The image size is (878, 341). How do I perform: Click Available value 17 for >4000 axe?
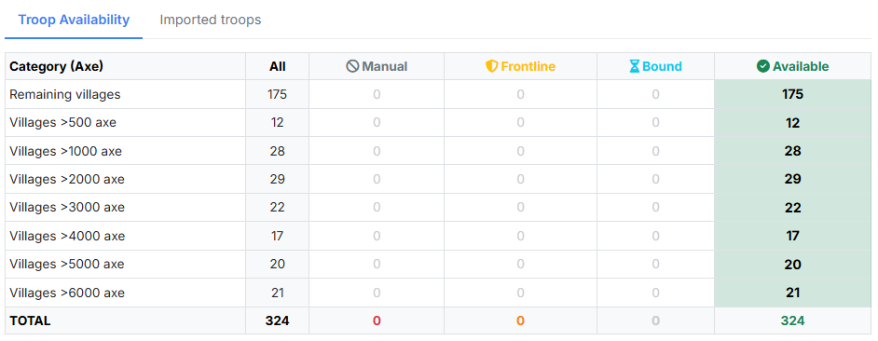pos(793,237)
